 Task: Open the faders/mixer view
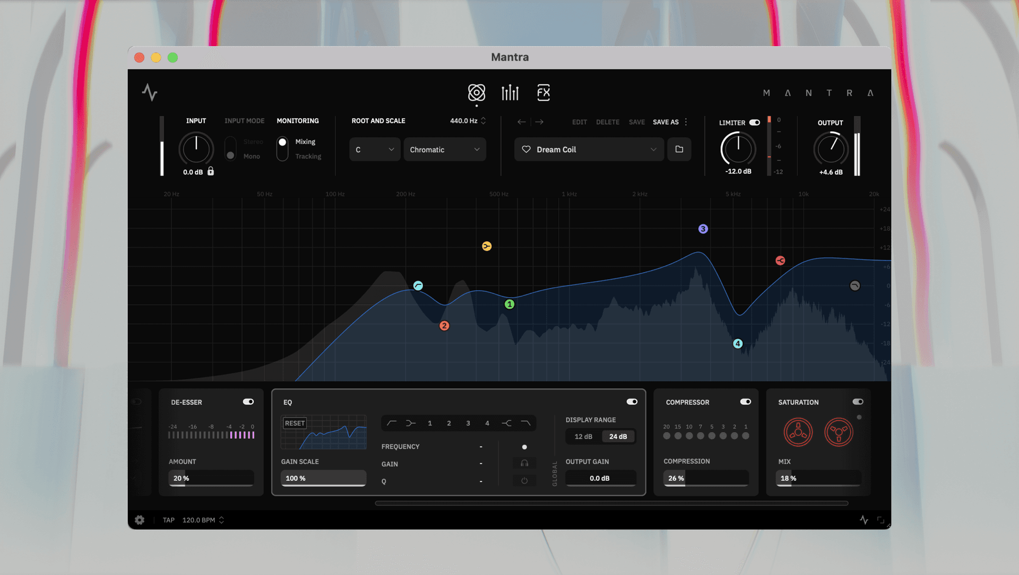tap(509, 92)
